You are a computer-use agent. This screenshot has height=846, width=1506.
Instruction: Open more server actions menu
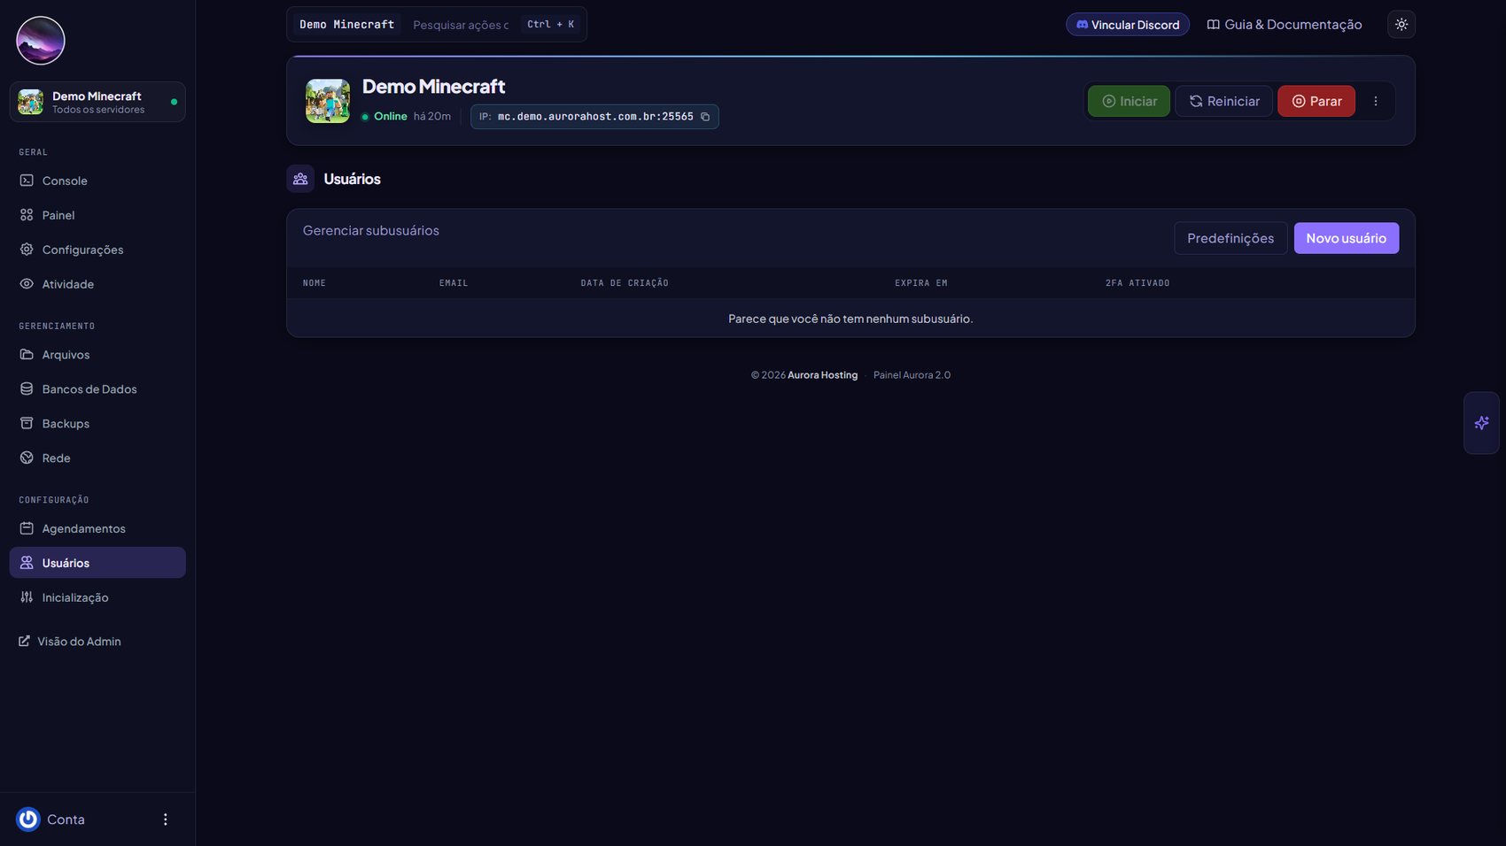point(1376,101)
